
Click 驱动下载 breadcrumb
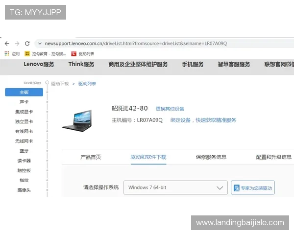(60, 84)
